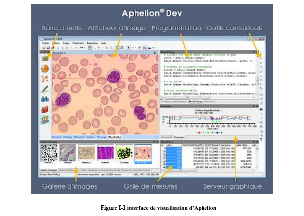The width and height of the screenshot is (304, 216).
Task: Click the orange particles icon in left sidebar
Action: click(45, 78)
